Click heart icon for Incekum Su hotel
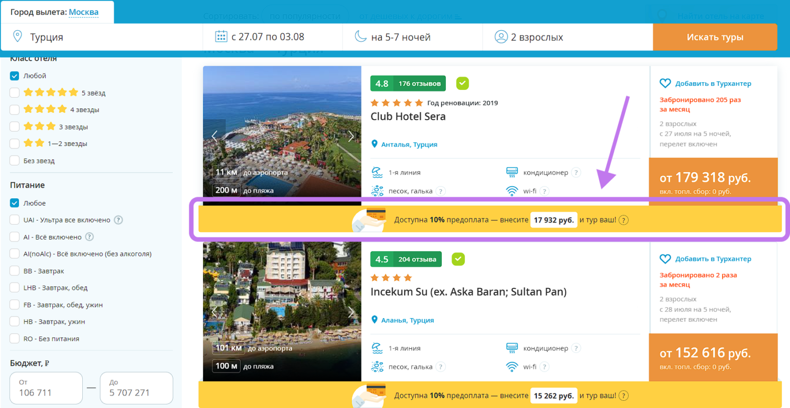790x408 pixels. 665,259
